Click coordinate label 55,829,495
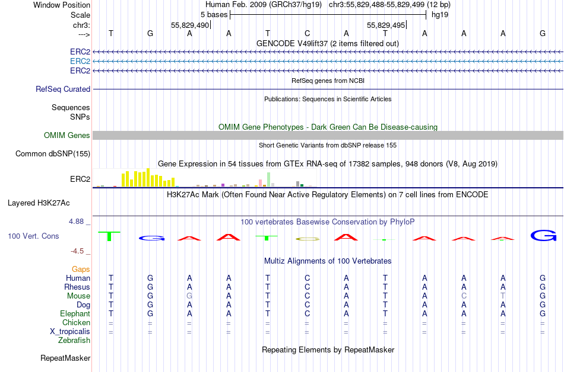Image resolution: width=564 pixels, height=372 pixels. click(385, 25)
